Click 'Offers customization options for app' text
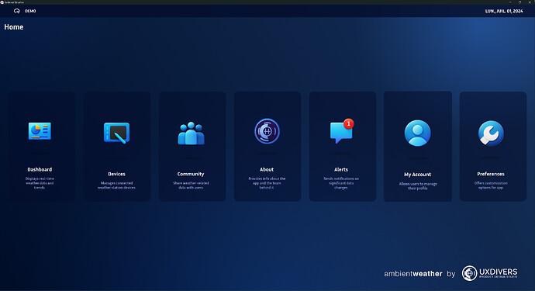The image size is (535, 291). coord(491,185)
